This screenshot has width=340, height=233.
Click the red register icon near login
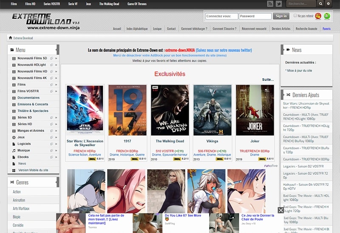tap(318, 16)
